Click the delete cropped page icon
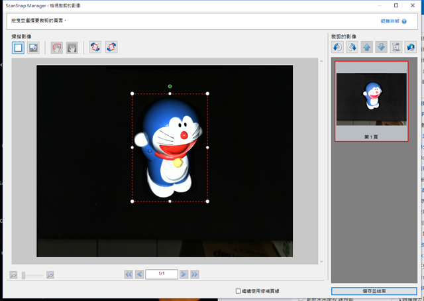424x301 pixels. click(x=396, y=47)
